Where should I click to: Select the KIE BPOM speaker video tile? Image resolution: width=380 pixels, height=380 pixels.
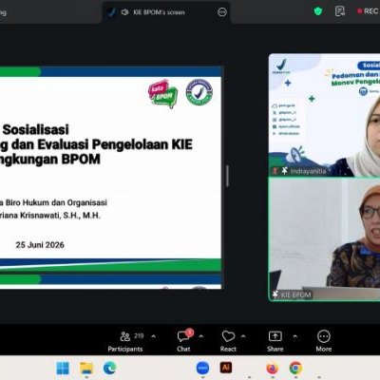point(324,239)
